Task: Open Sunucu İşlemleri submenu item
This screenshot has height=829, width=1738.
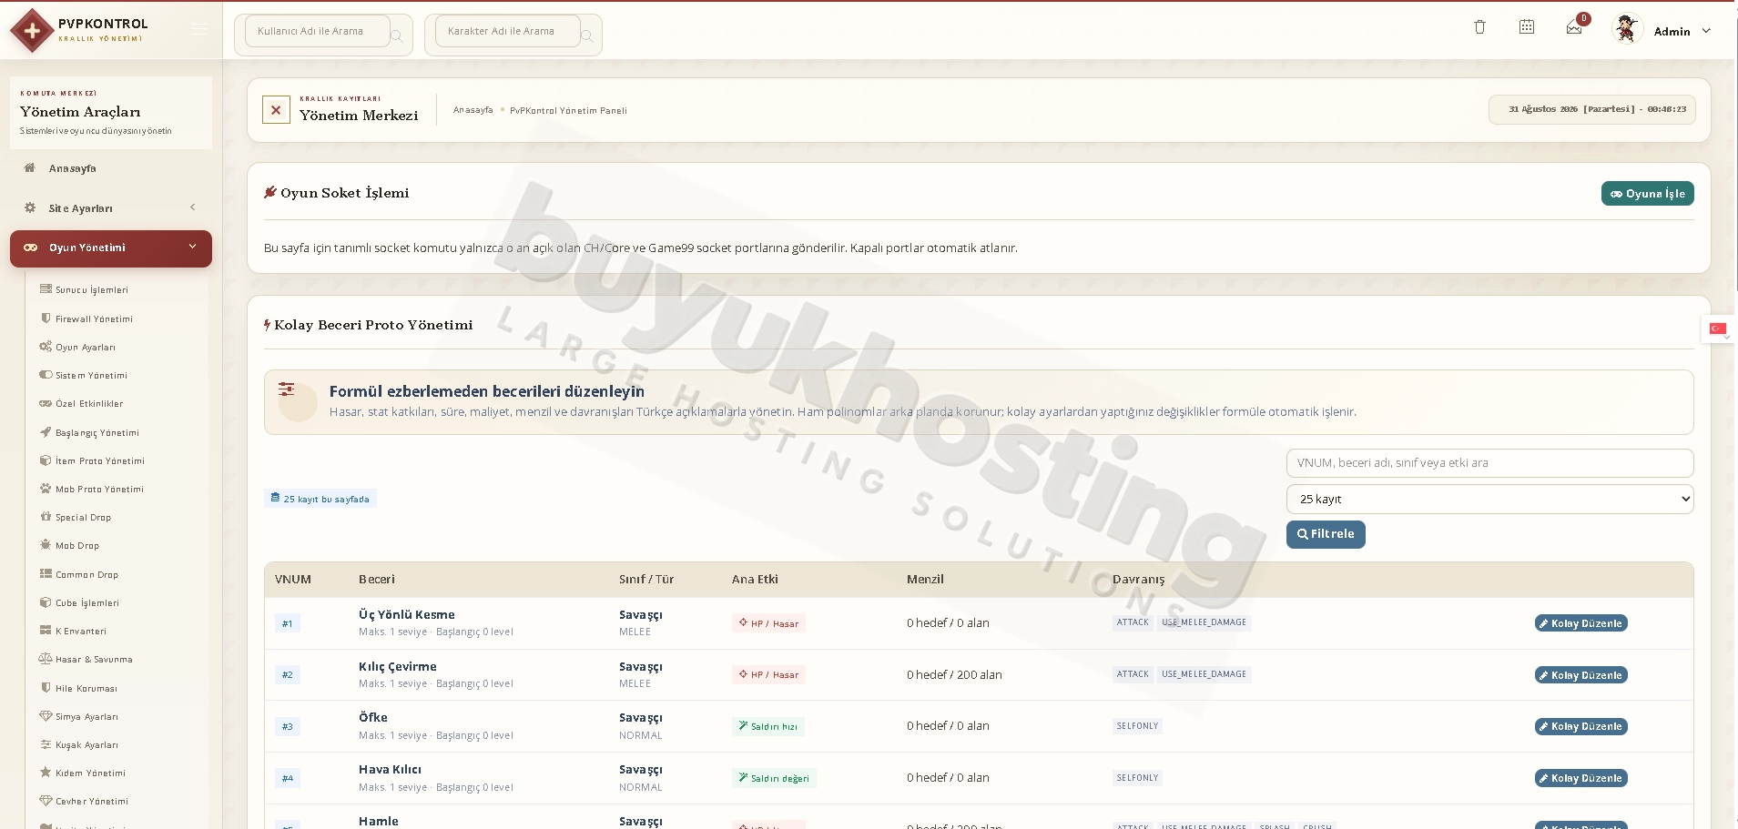Action: point(91,290)
